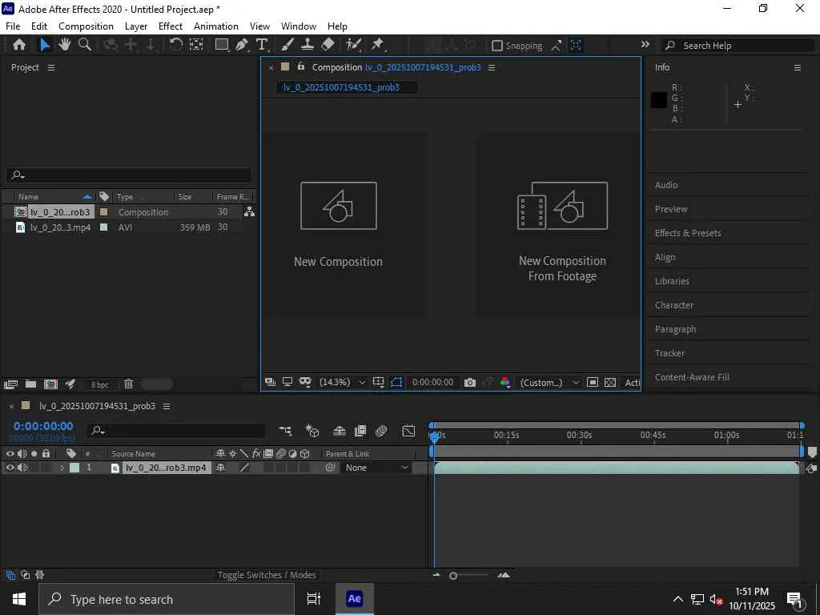Open the Composition menu
The image size is (820, 615).
point(86,26)
